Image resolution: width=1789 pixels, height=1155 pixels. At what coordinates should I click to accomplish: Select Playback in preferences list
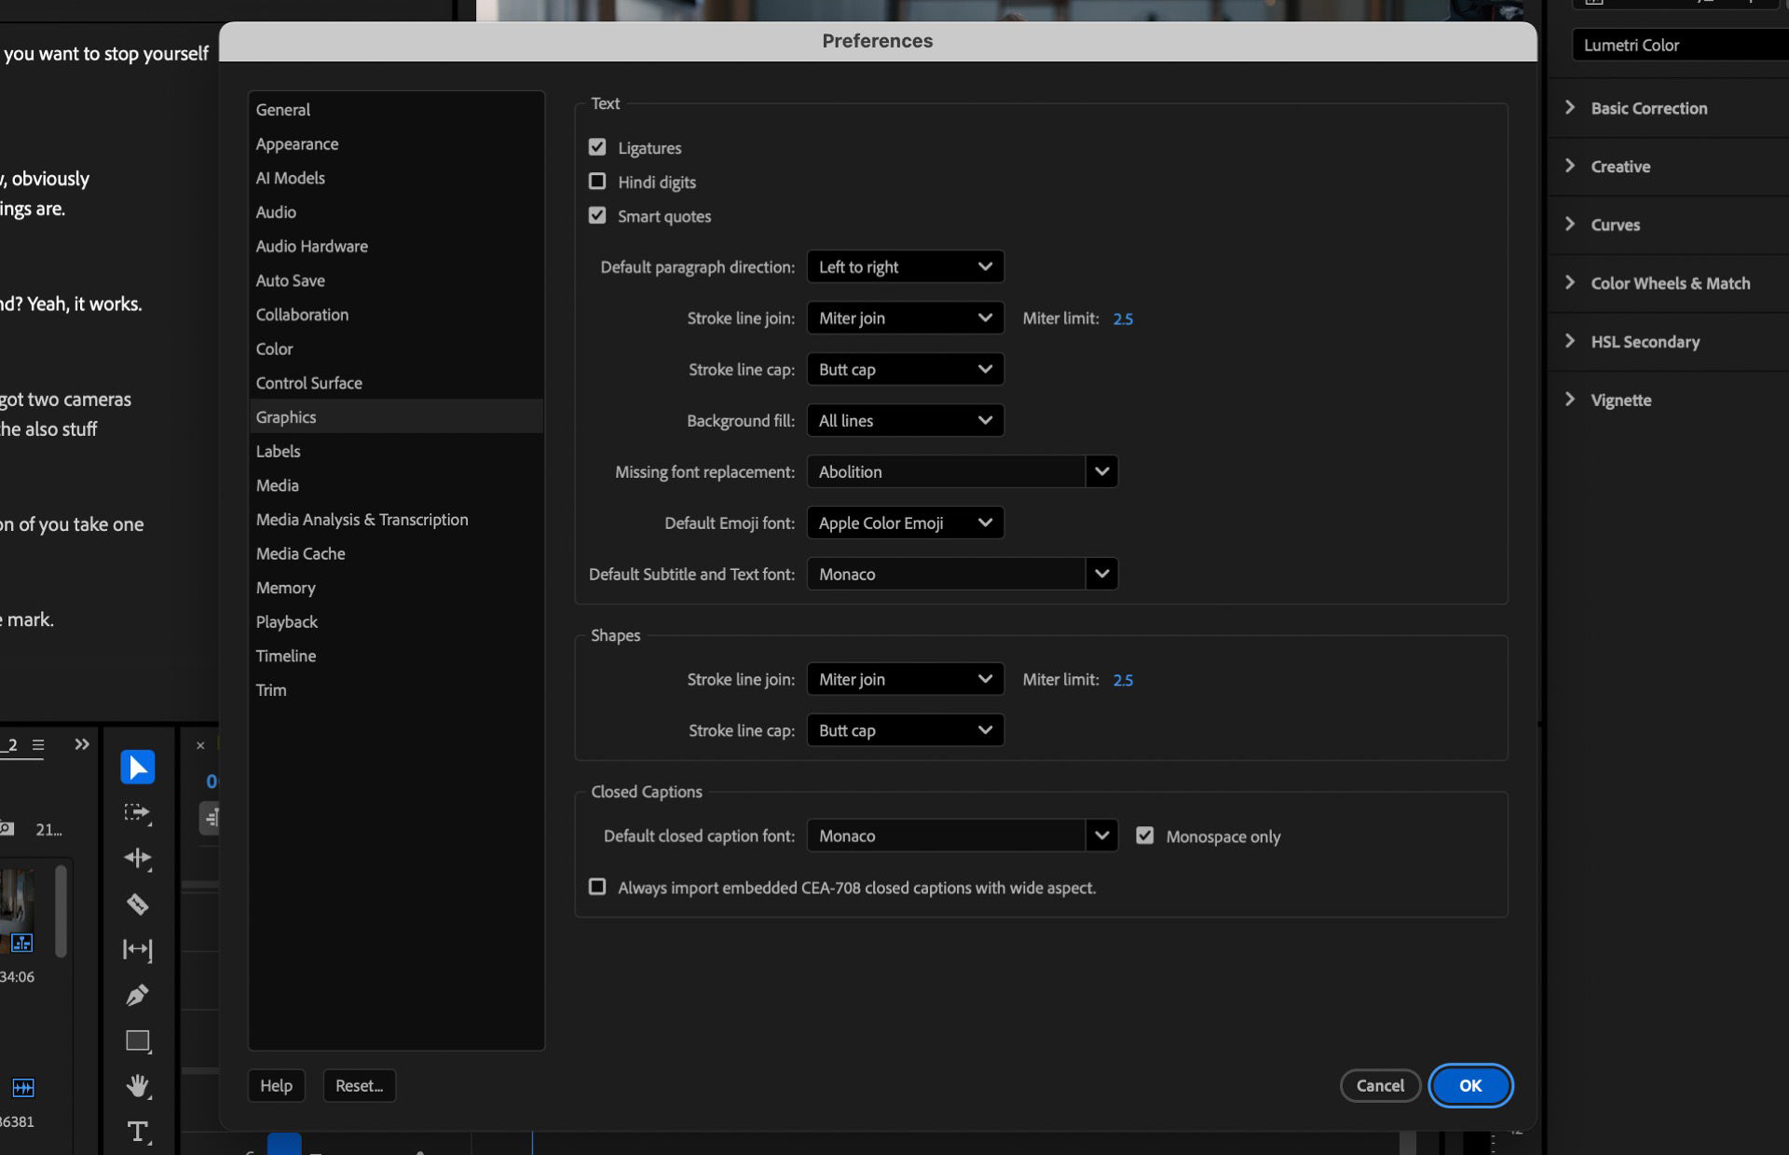396,622
